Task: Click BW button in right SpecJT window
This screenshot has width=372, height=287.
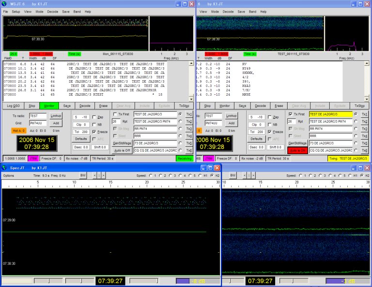Action: pyautogui.click(x=232, y=175)
